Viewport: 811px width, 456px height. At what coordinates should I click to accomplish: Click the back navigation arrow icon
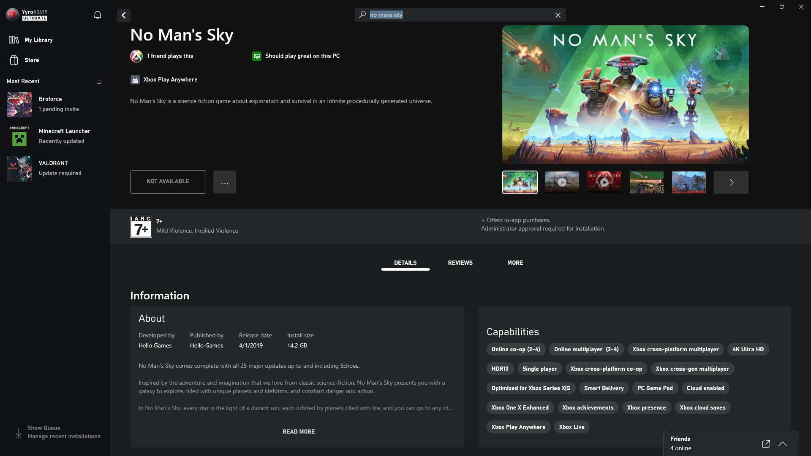click(x=123, y=15)
